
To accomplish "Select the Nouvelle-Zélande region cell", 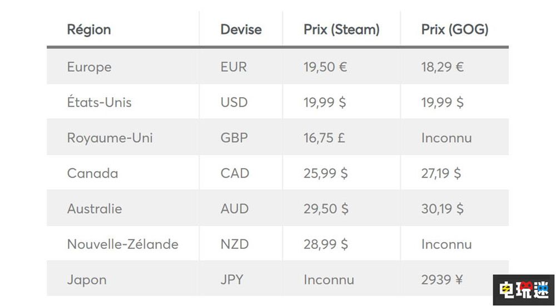I will point(122,244).
